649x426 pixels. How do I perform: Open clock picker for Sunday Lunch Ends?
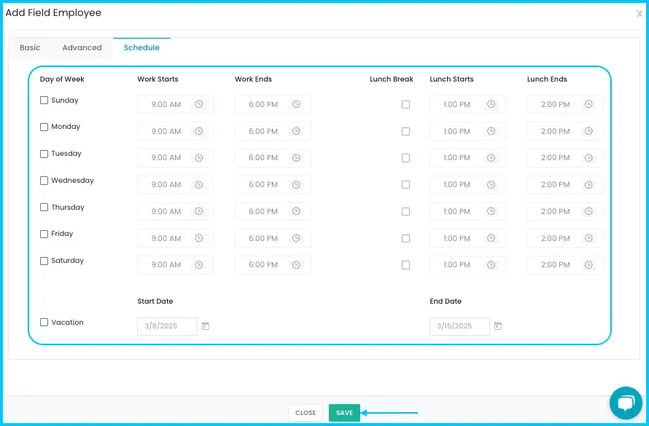(x=588, y=104)
